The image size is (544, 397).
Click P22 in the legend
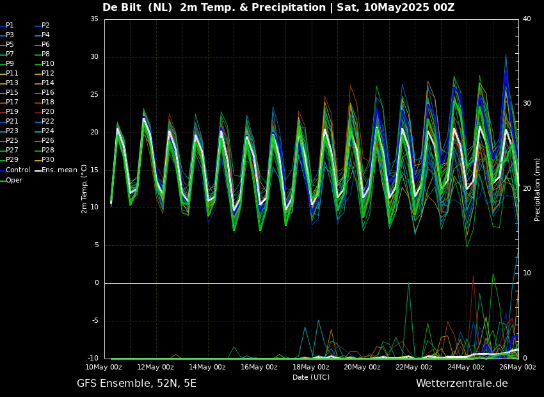click(44, 121)
